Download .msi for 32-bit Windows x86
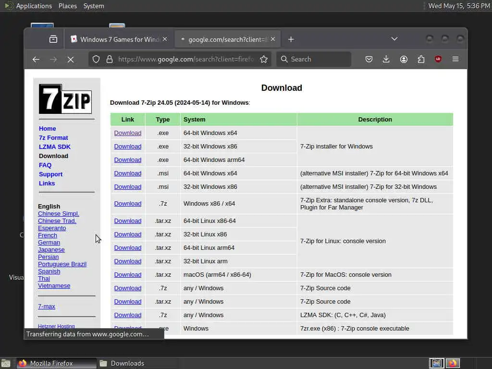 [x=128, y=187]
